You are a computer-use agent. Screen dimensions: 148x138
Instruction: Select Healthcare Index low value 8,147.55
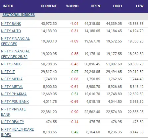[137, 132]
